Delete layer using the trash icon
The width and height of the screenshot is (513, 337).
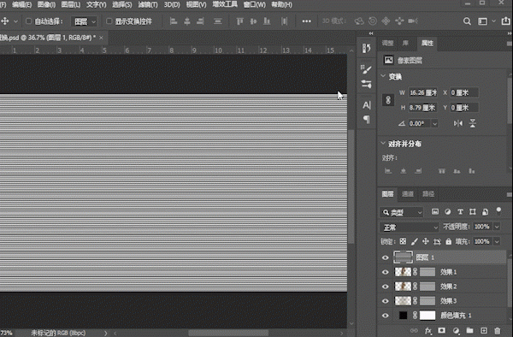click(x=498, y=330)
